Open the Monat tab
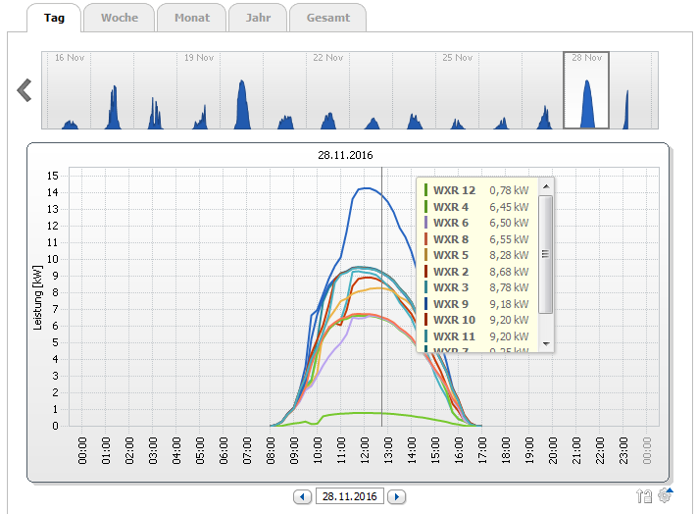 coord(191,18)
